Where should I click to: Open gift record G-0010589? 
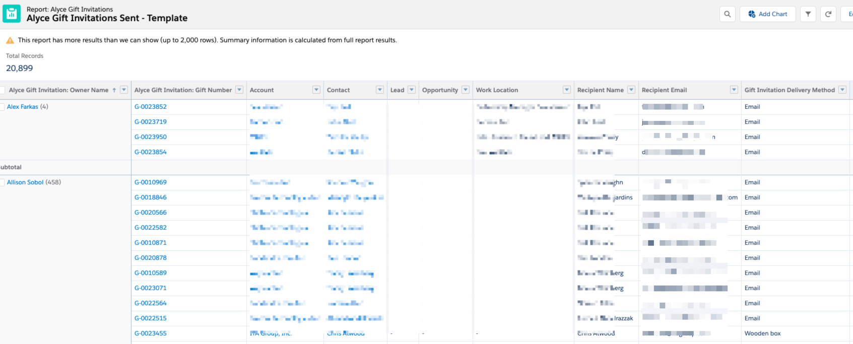click(151, 273)
